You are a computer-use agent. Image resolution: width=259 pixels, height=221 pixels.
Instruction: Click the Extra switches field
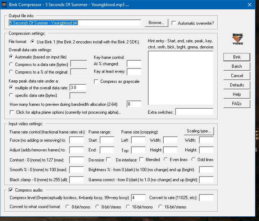(194, 112)
